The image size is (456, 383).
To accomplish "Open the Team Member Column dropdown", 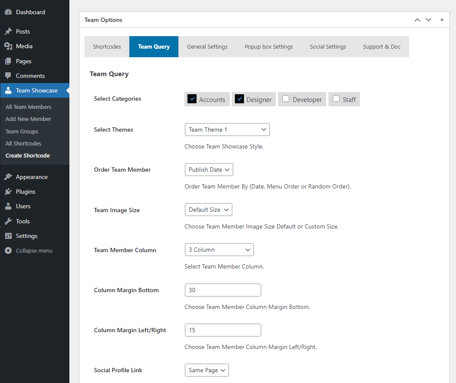I will tap(219, 250).
